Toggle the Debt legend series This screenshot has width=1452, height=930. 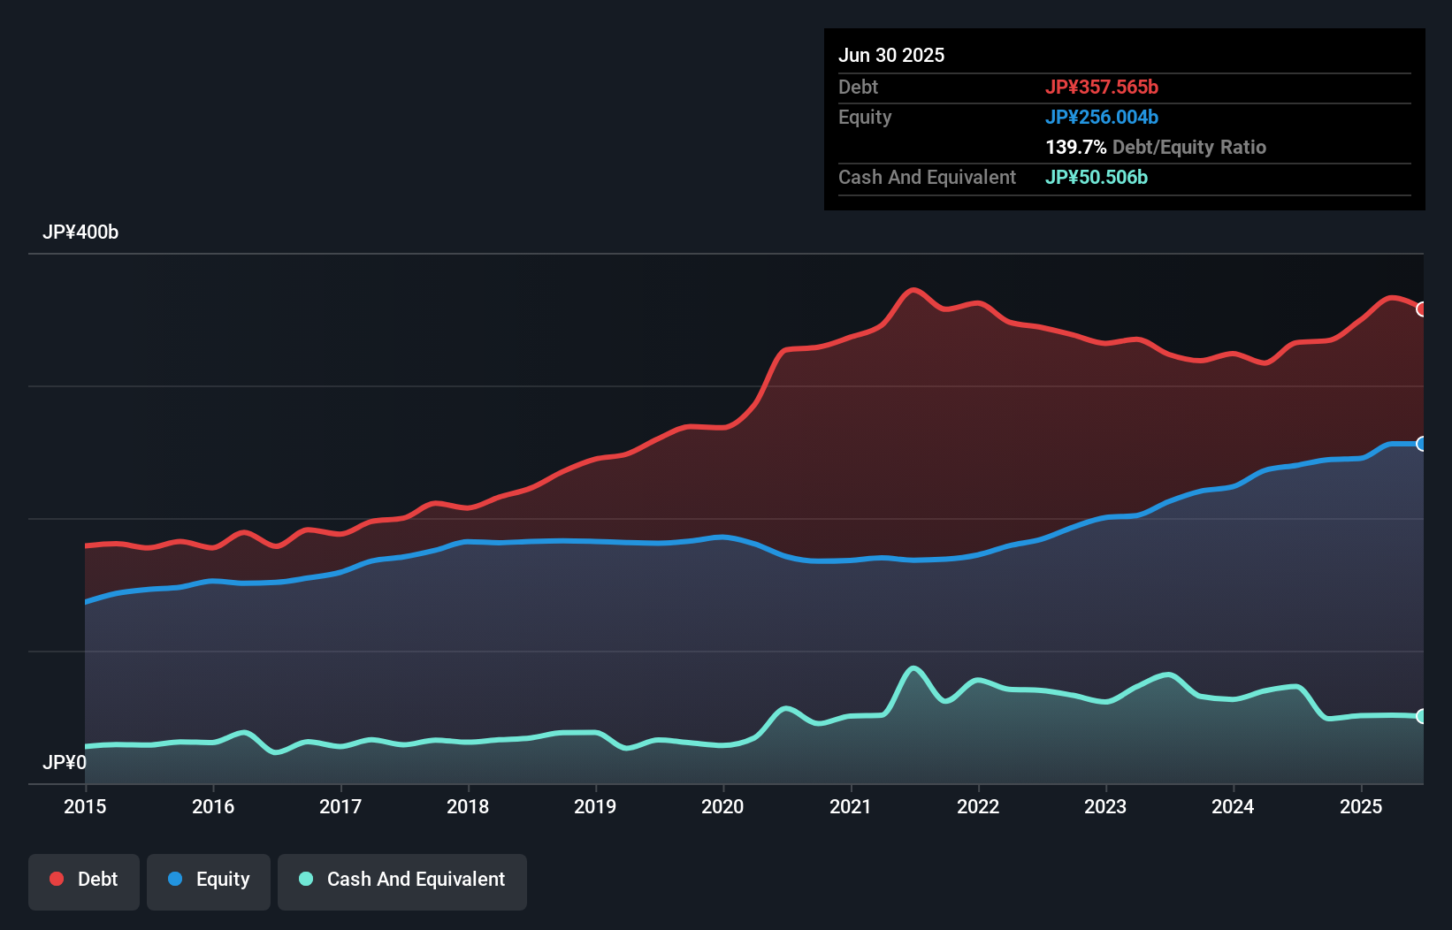[84, 880]
